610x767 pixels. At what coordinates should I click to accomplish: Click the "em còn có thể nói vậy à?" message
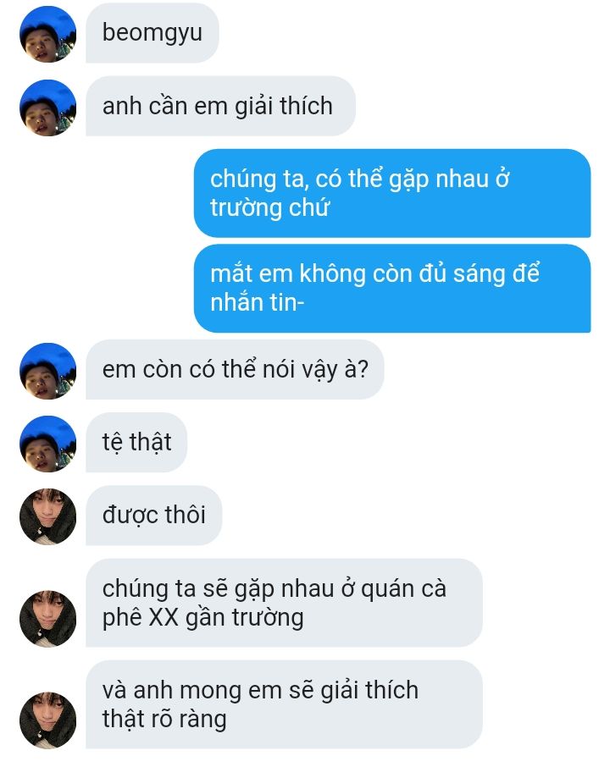pos(235,369)
